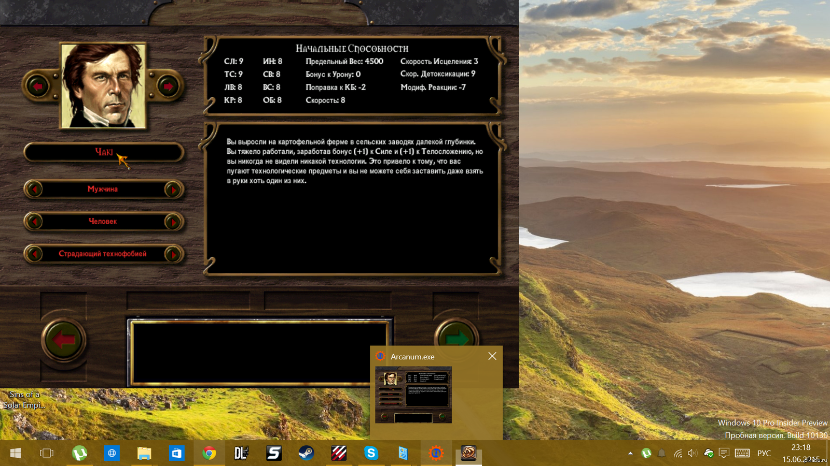This screenshot has height=466, width=830.
Task: Switch gender left from Мужчина
Action: coord(34,190)
